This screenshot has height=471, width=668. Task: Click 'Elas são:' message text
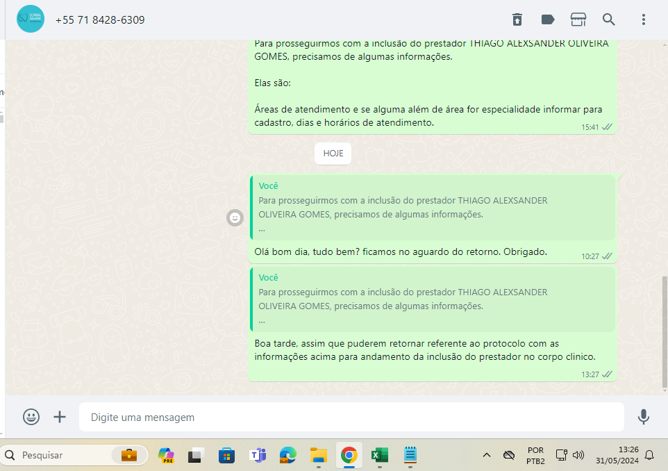click(x=273, y=83)
